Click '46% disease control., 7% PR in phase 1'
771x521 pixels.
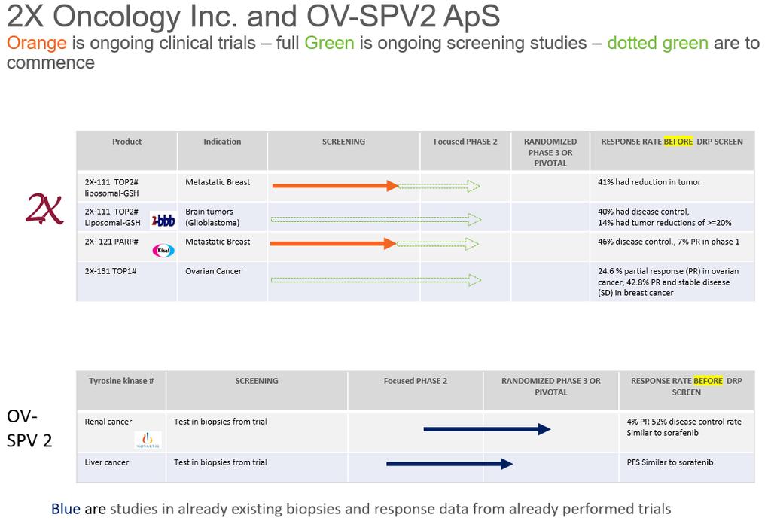669,242
